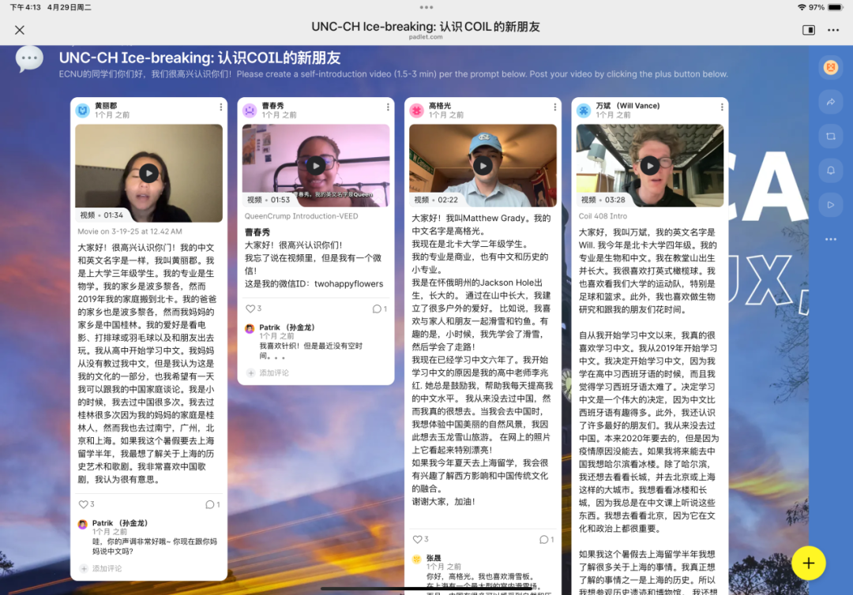
Task: Click the padlet.com address under page title
Action: pyautogui.click(x=426, y=37)
